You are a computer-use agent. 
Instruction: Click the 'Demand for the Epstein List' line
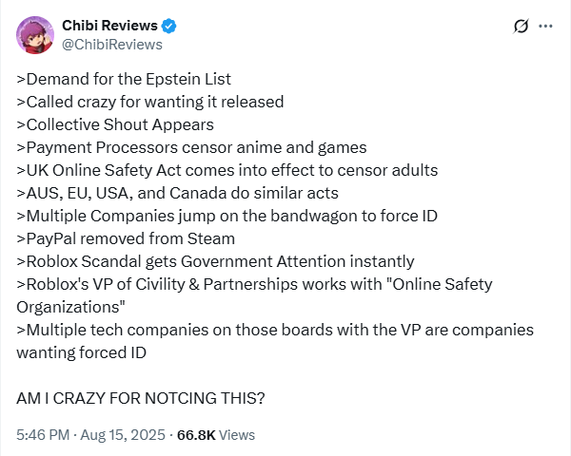click(x=124, y=79)
